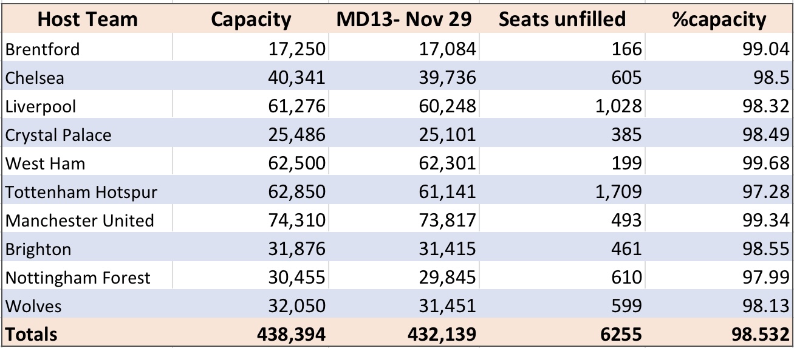This screenshot has width=794, height=348.
Task: Select the Nottingham Forest cell
Action: tap(87, 276)
